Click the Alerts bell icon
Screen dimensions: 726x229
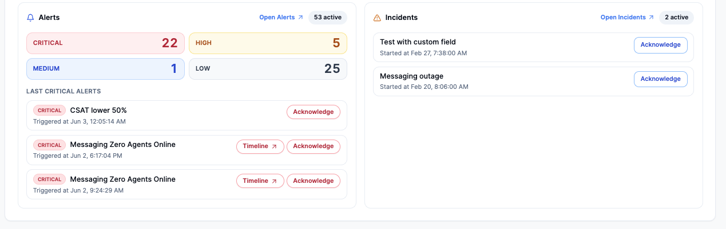tap(30, 18)
